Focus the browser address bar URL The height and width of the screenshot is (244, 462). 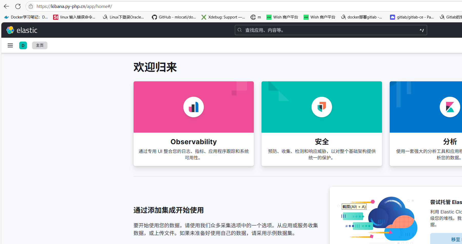pos(74,6)
